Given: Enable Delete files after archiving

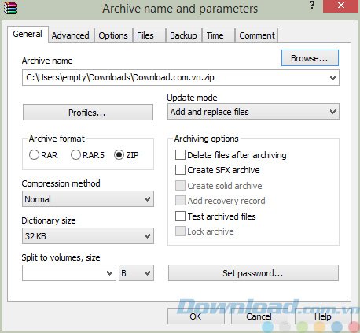Looking at the screenshot, I should 180,155.
